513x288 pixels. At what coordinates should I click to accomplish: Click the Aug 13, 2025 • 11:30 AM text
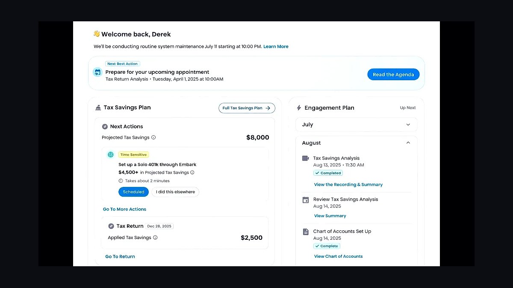pyautogui.click(x=339, y=165)
